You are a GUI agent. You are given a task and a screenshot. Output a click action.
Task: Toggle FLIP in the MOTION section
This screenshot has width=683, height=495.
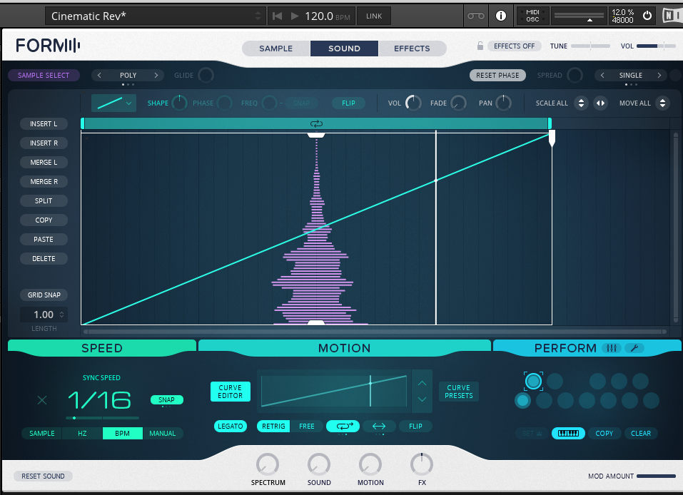pos(415,427)
